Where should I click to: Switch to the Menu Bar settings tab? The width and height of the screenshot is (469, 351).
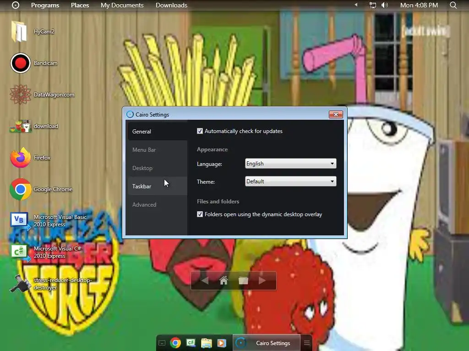click(158, 150)
